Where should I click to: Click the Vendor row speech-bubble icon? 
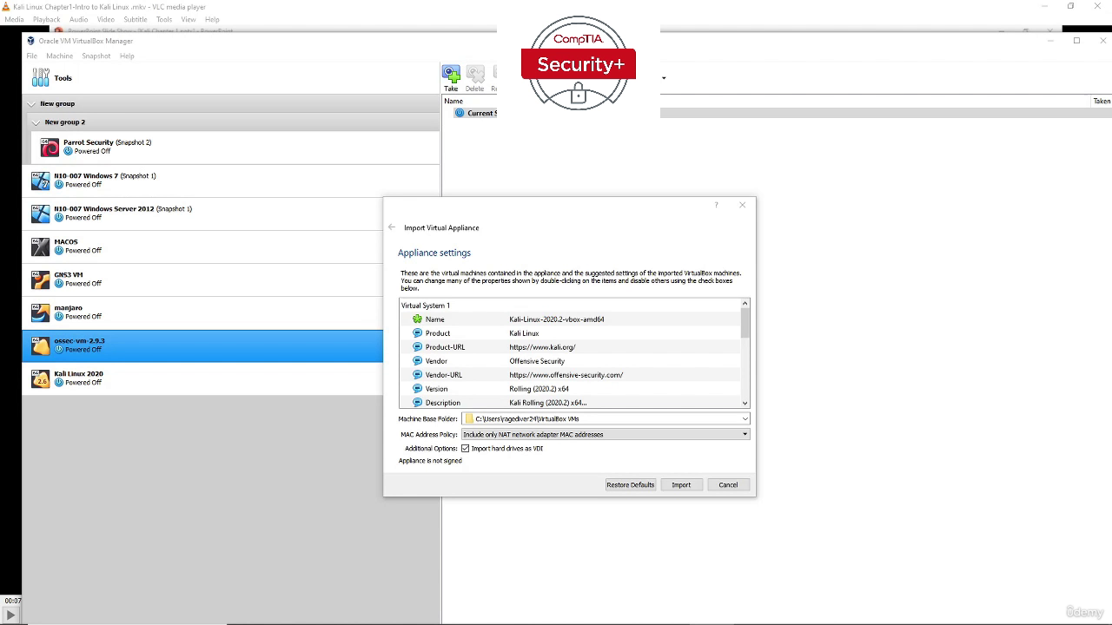[x=417, y=361]
